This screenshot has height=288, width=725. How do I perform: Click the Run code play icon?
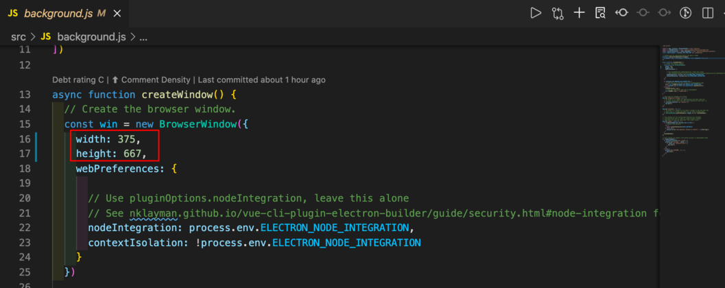pyautogui.click(x=536, y=13)
